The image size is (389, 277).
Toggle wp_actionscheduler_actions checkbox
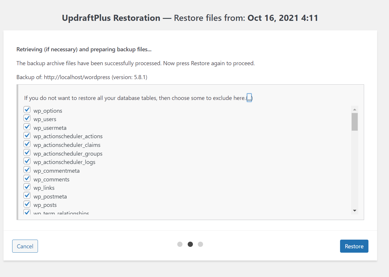(x=27, y=135)
